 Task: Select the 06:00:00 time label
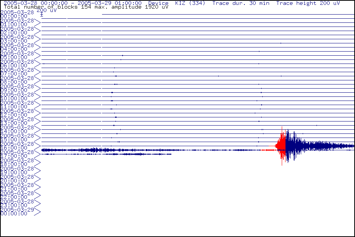point(14,66)
